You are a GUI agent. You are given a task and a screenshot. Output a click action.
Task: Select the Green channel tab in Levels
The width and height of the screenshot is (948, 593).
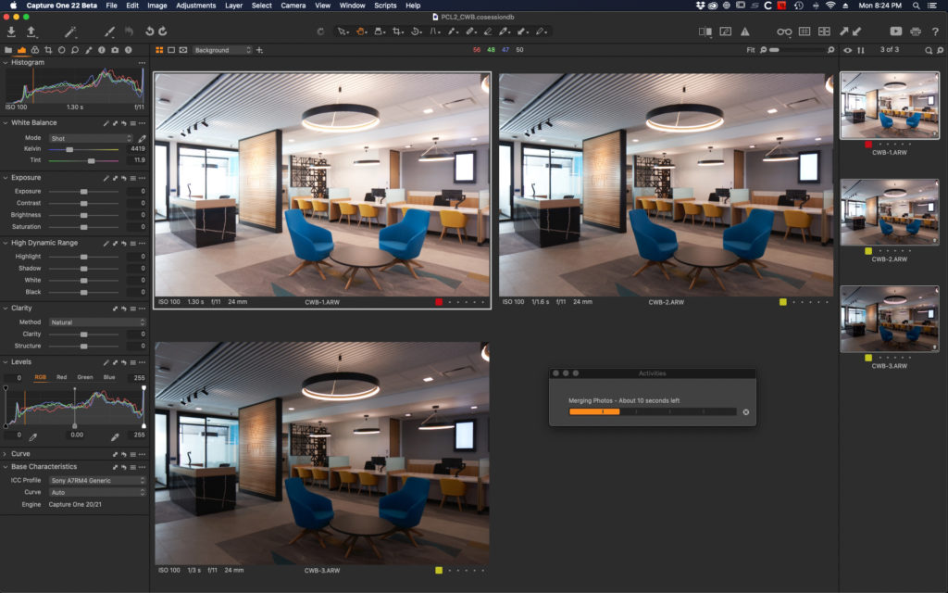pyautogui.click(x=85, y=377)
